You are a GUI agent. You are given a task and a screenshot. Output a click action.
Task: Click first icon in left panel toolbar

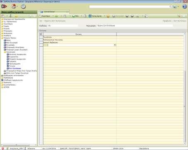click(3, 16)
